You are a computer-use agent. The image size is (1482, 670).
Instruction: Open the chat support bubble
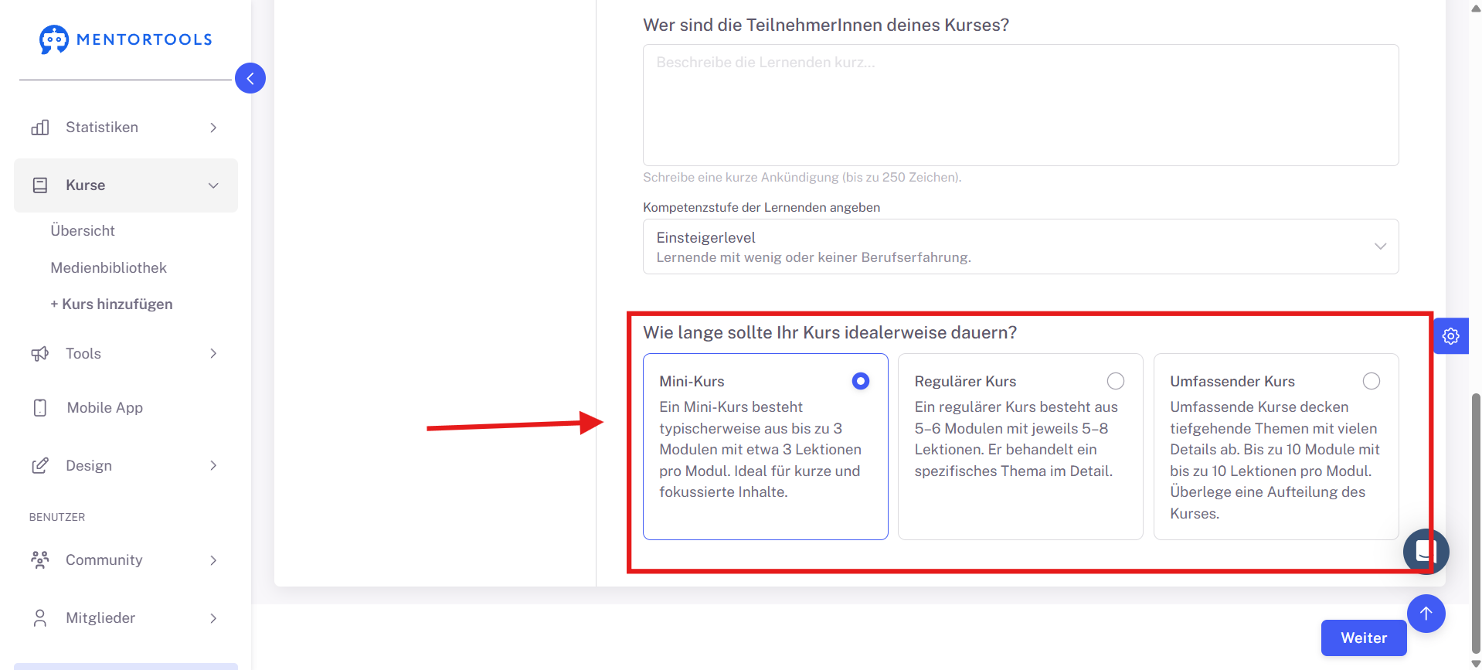(x=1426, y=551)
